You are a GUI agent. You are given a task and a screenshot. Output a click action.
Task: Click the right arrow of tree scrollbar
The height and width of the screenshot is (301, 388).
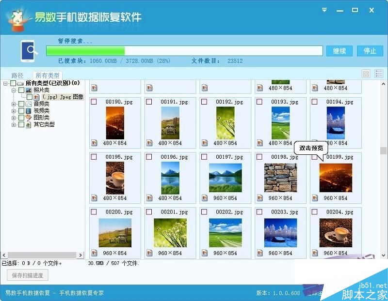(81, 255)
